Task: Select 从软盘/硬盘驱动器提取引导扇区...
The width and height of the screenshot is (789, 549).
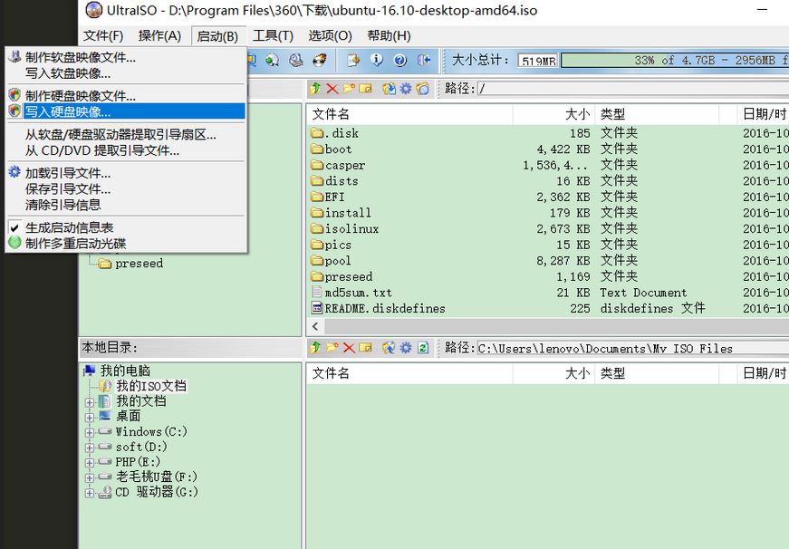Action: 125,134
